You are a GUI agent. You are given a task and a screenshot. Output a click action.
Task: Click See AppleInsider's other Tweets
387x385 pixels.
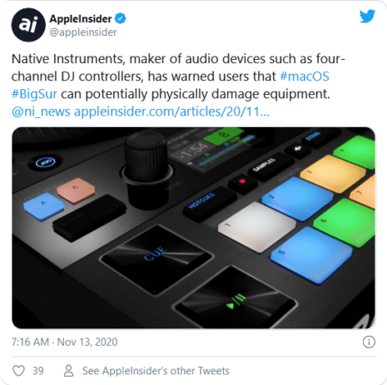156,371
